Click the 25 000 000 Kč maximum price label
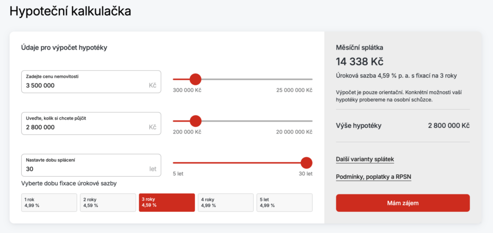The image size is (493, 233). point(294,90)
